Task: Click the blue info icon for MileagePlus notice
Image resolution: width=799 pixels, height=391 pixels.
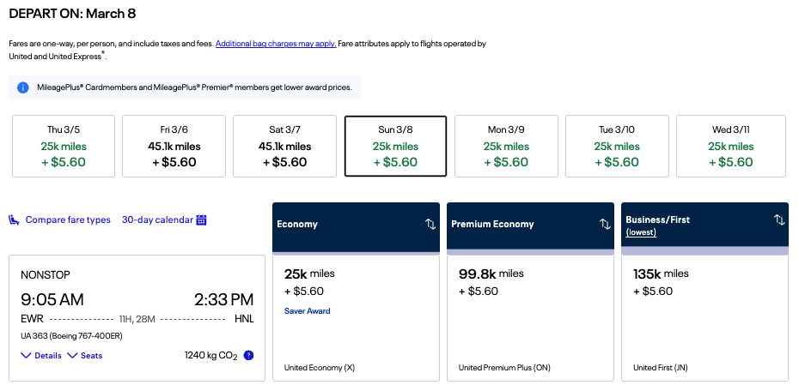Action: click(x=21, y=87)
